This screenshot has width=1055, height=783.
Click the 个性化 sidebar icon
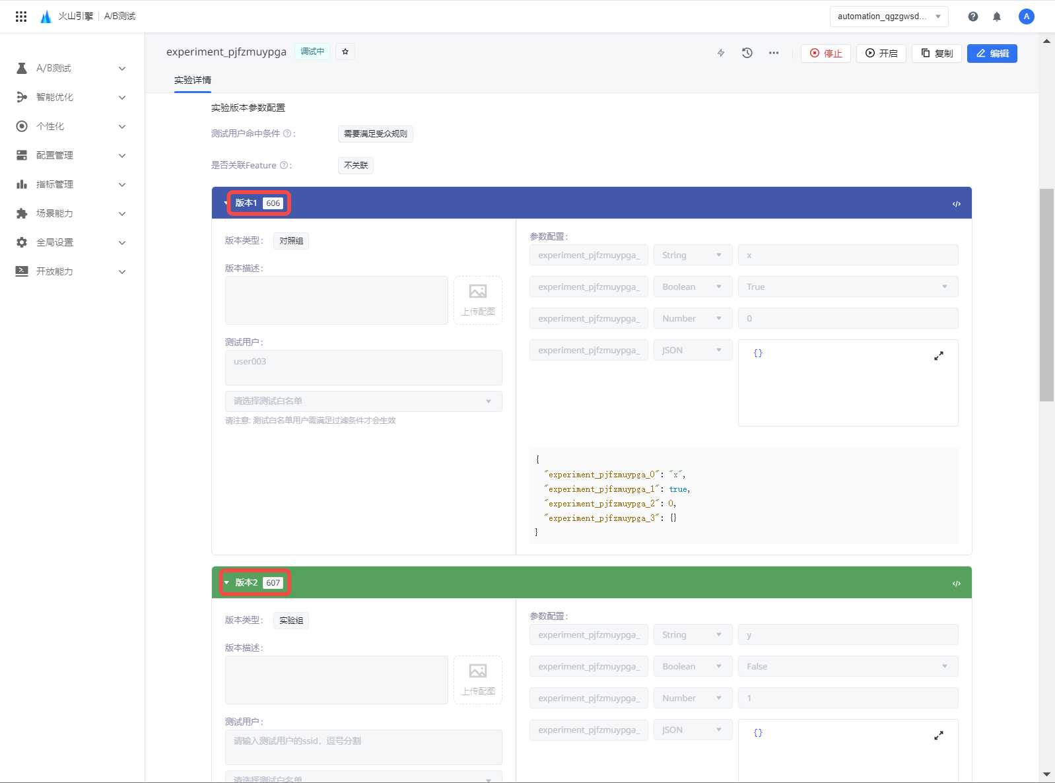click(22, 126)
